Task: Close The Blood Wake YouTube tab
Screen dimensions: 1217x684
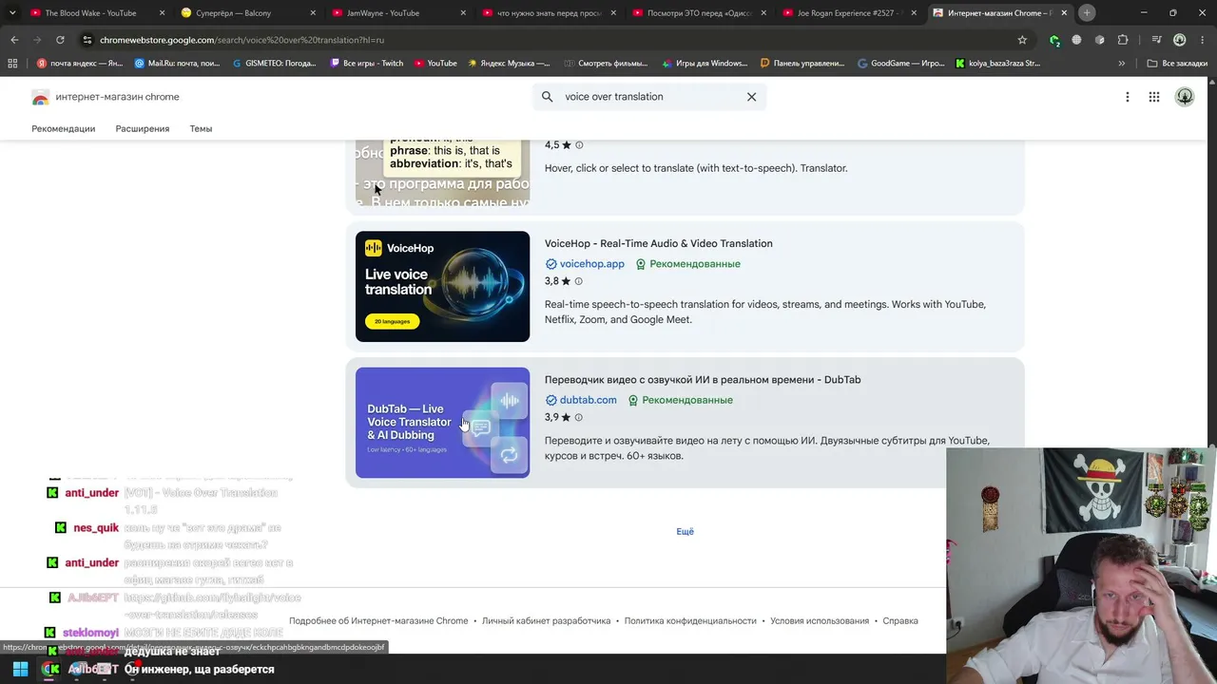Action: click(163, 13)
